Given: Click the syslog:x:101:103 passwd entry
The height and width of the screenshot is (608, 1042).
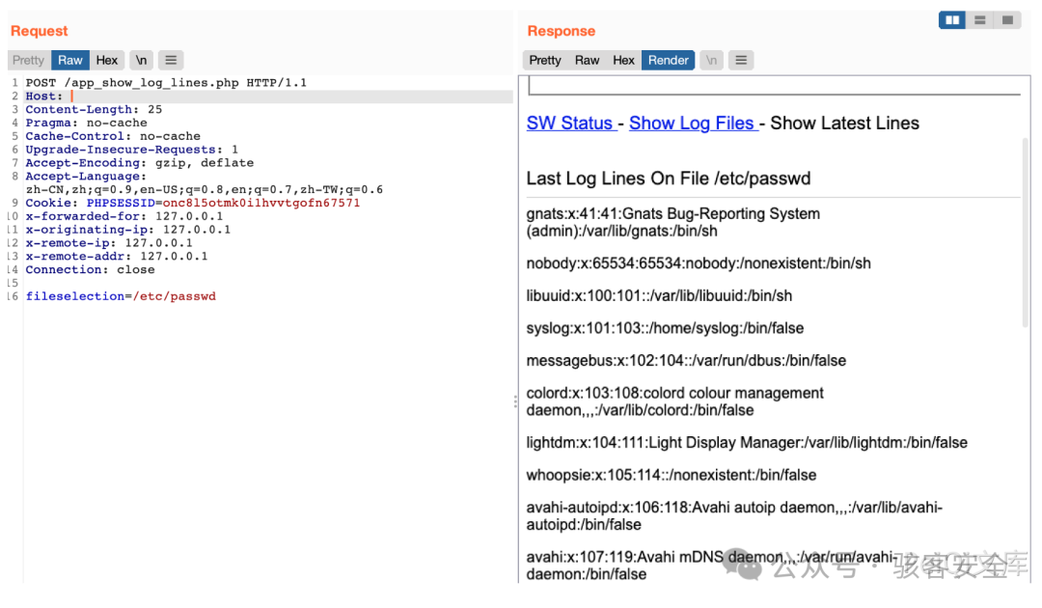Looking at the screenshot, I should tap(665, 328).
